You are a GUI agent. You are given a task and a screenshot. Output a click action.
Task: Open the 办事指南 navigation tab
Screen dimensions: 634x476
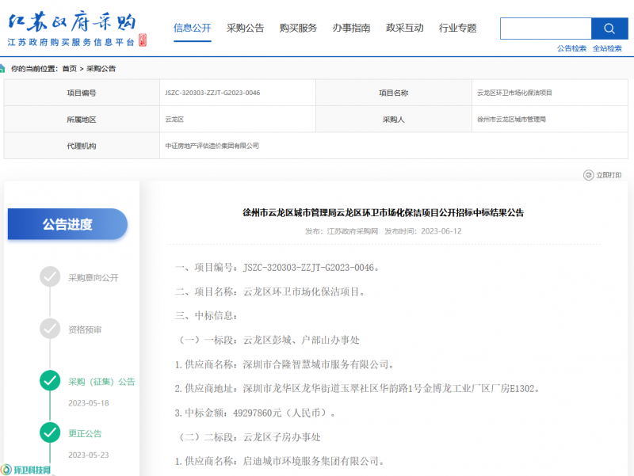click(351, 28)
